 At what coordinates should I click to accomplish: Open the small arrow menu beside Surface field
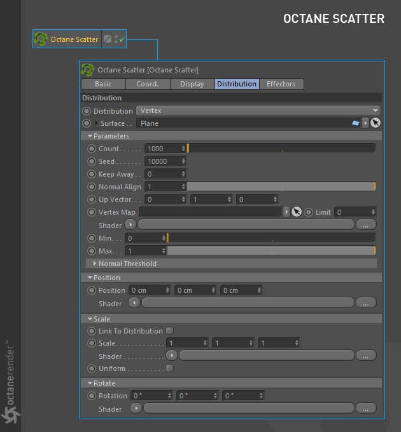[365, 123]
